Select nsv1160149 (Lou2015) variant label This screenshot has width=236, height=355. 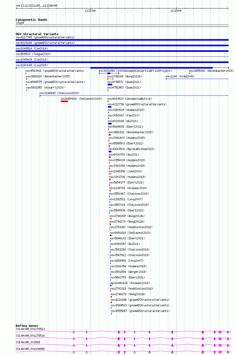32,65
